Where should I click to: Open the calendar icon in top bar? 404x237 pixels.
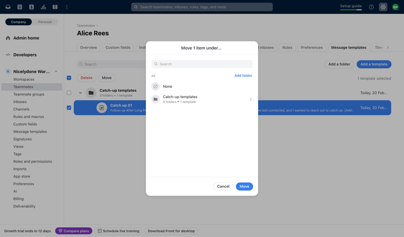(x=20, y=7)
